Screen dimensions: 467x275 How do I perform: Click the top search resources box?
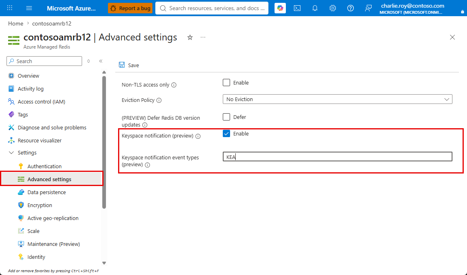[x=212, y=8]
